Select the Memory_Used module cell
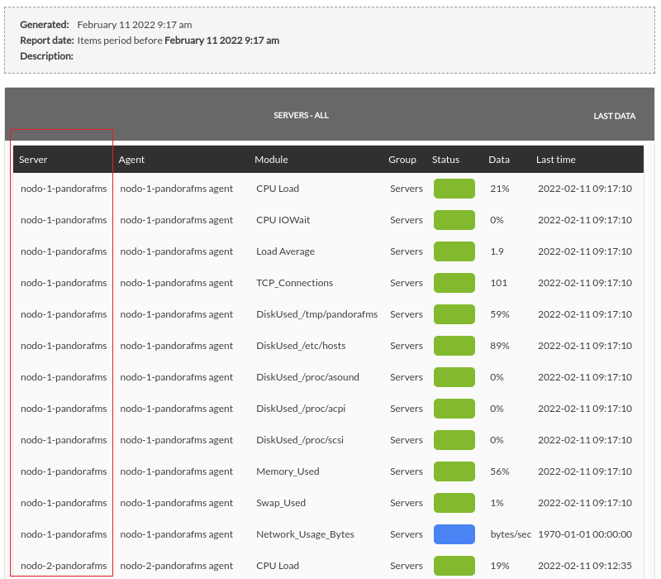The height and width of the screenshot is (579, 661). 288,471
